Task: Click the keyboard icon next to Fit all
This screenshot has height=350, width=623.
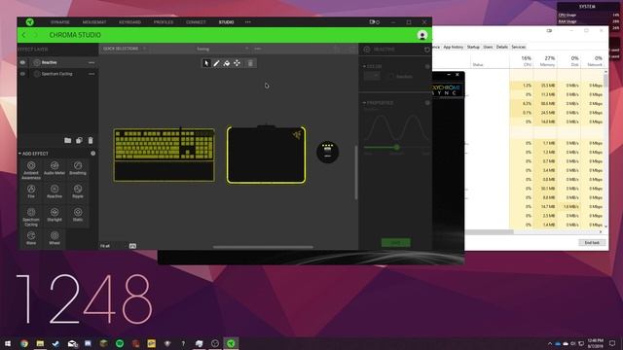Action: (x=132, y=246)
